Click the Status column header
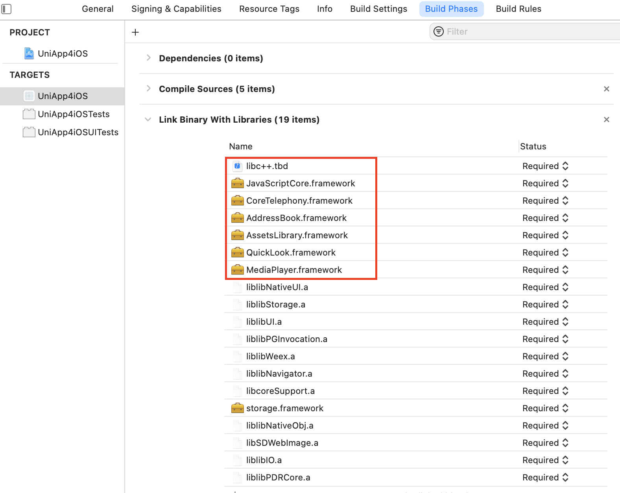 click(x=533, y=146)
